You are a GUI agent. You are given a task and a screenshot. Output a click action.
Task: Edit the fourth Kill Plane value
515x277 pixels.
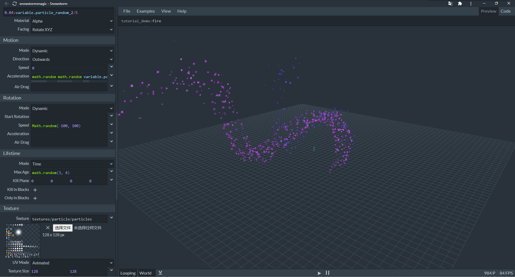click(x=98, y=181)
